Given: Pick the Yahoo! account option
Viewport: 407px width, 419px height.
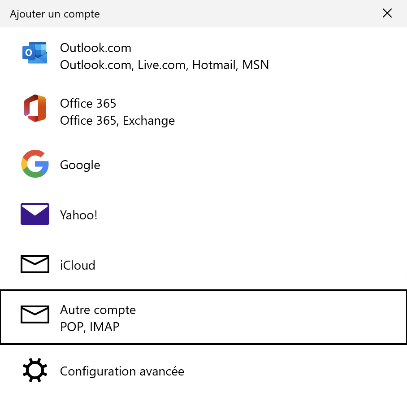Looking at the screenshot, I should coord(78,215).
